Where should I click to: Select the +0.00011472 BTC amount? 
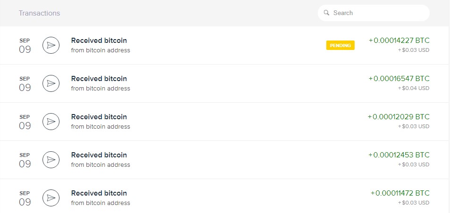pos(400,193)
